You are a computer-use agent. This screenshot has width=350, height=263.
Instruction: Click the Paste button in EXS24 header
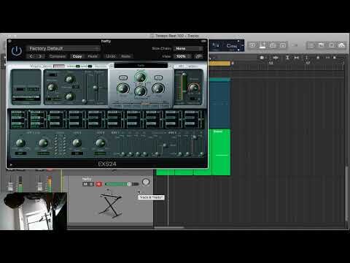tap(93, 56)
